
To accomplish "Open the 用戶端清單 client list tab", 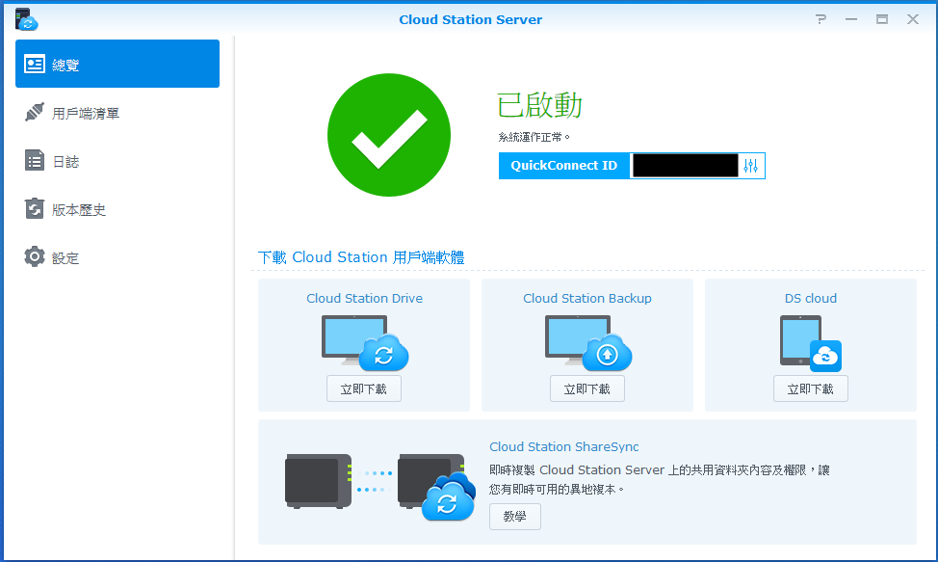I will click(x=117, y=113).
